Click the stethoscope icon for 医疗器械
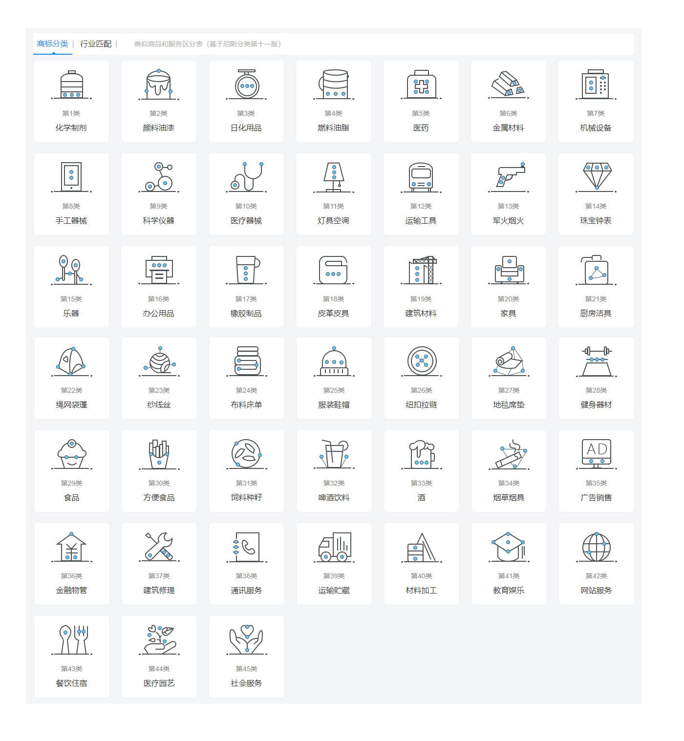The image size is (684, 741). pos(247,177)
